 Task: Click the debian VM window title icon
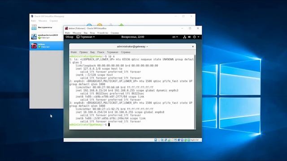pyautogui.click(x=66, y=28)
